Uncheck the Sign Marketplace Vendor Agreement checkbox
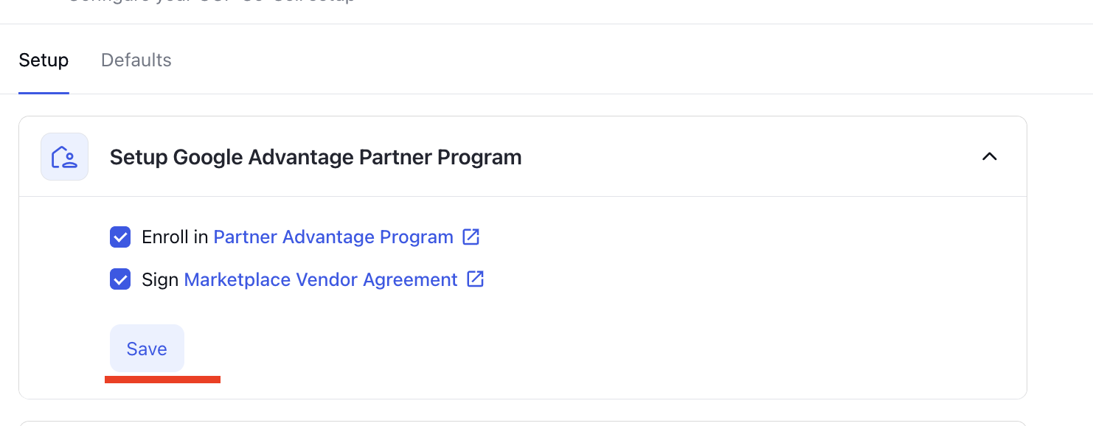The height and width of the screenshot is (426, 1093). 120,280
